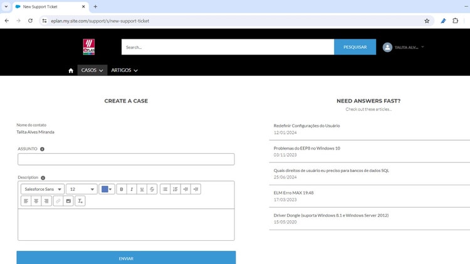Close the New Support Ticket tab
Viewport: 470px width, 264px height.
(x=83, y=7)
